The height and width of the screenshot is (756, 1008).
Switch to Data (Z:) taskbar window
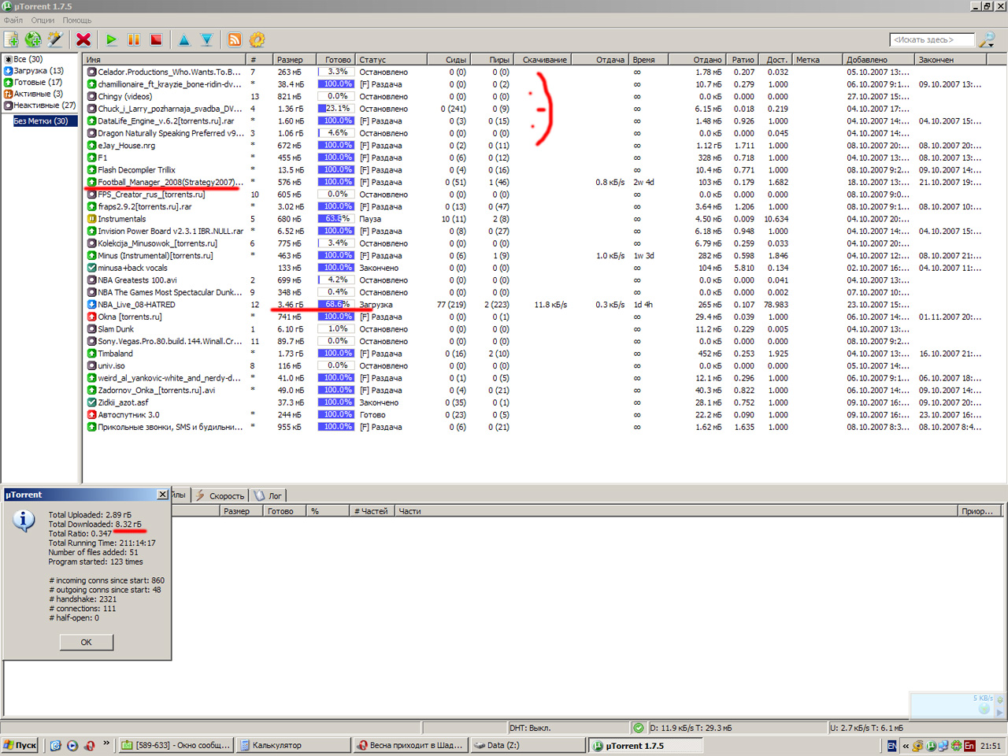[527, 745]
